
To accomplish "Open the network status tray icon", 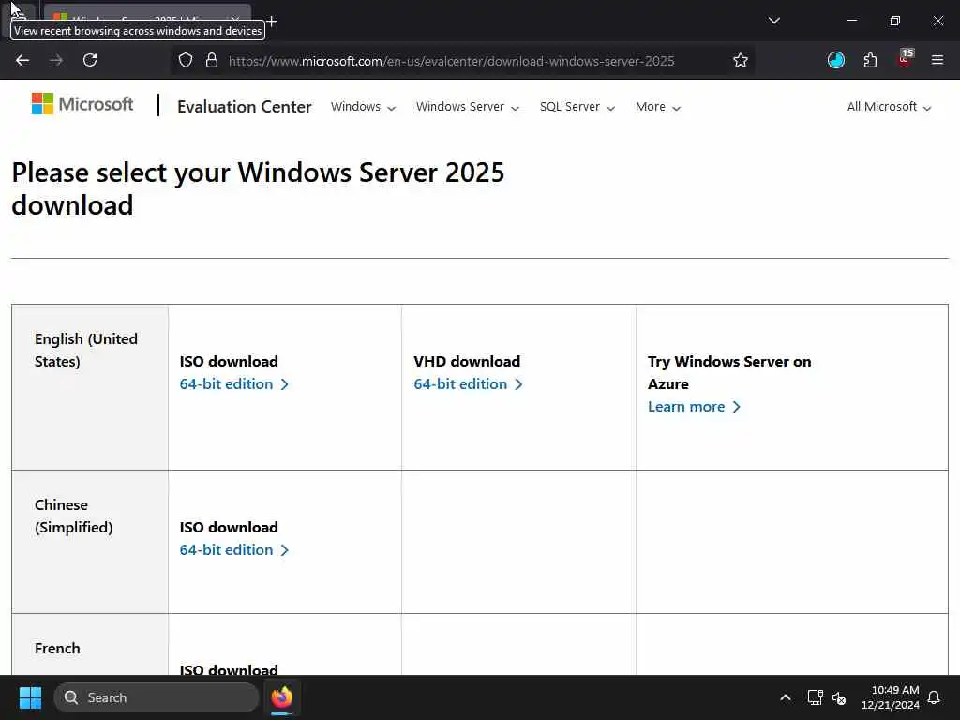I will 815,697.
